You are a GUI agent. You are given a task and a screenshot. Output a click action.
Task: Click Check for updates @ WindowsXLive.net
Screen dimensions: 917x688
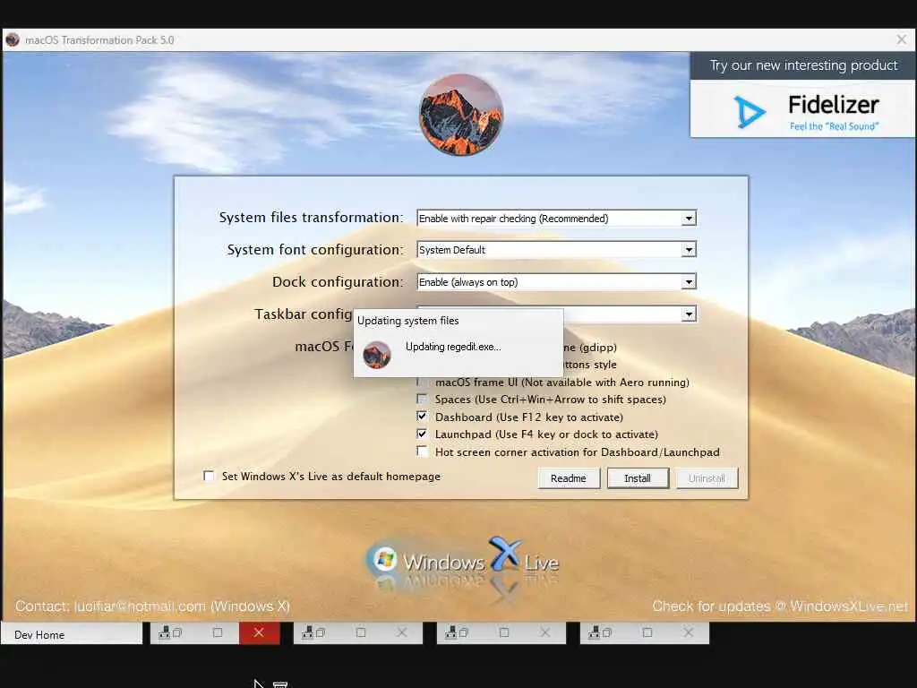(780, 606)
